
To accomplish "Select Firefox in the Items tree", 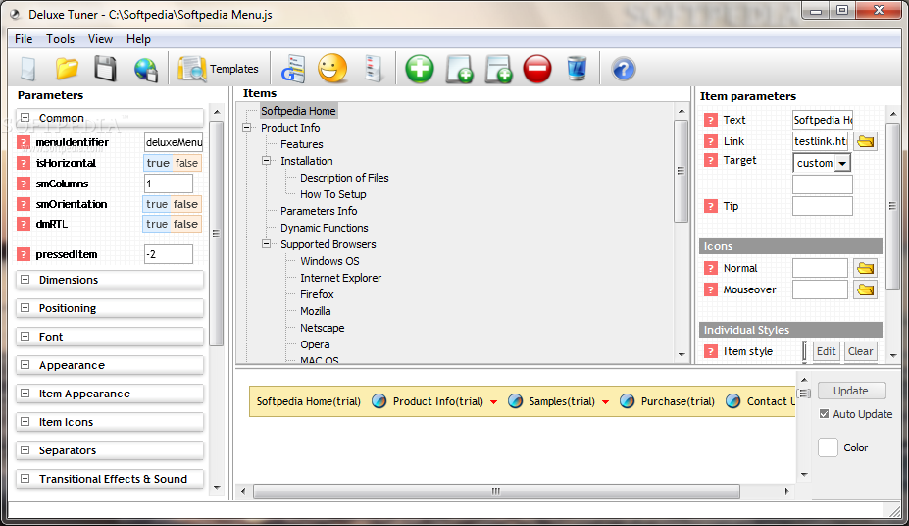I will (317, 294).
